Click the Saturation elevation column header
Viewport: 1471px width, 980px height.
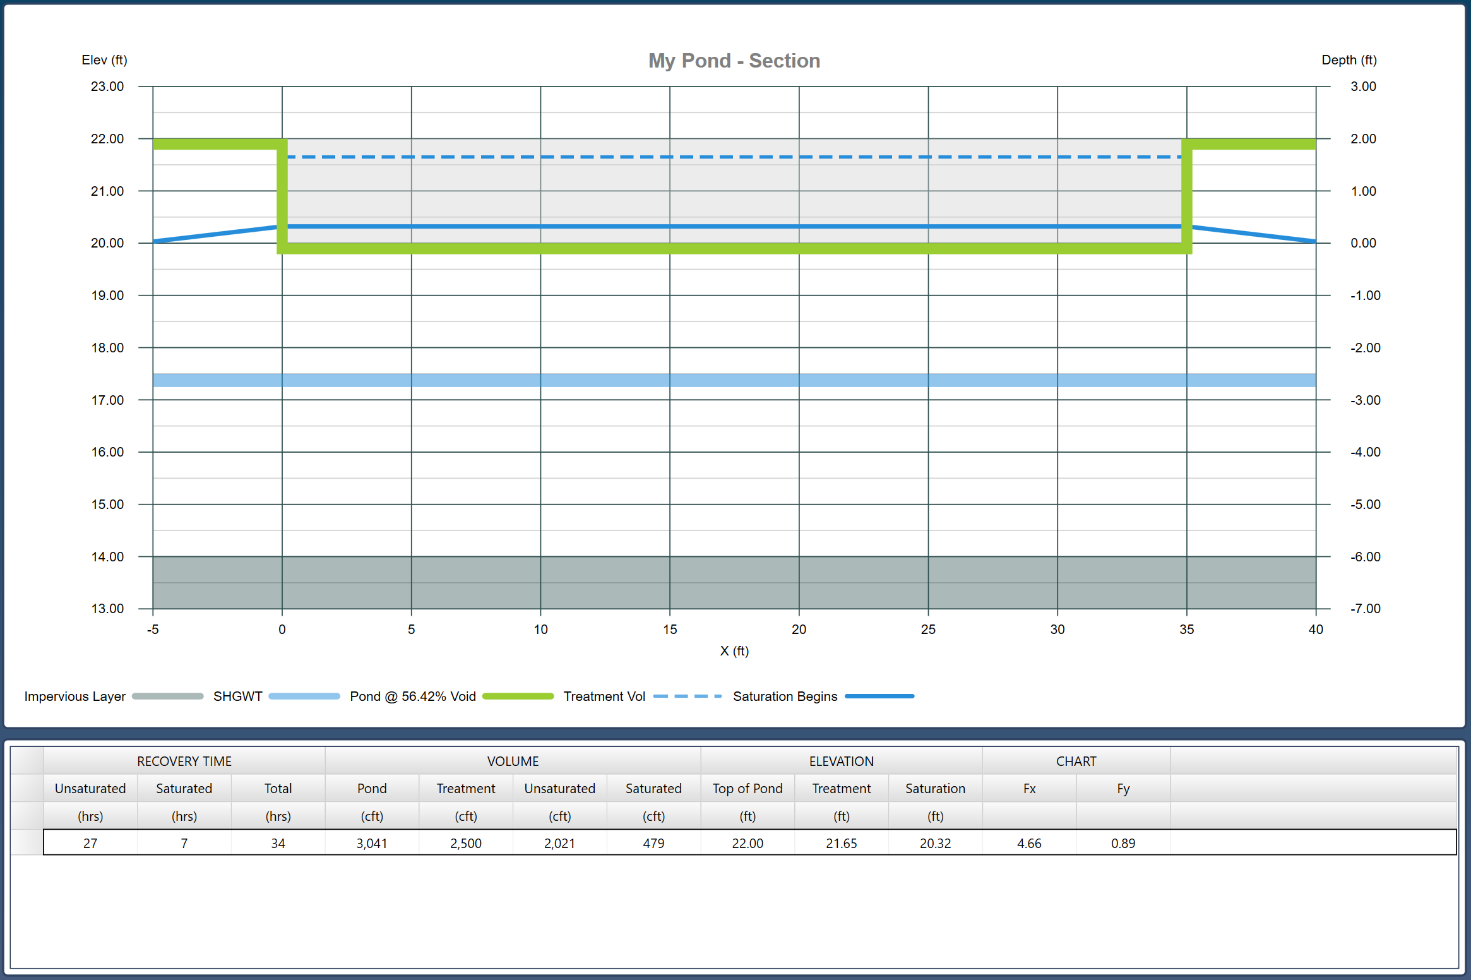click(936, 788)
